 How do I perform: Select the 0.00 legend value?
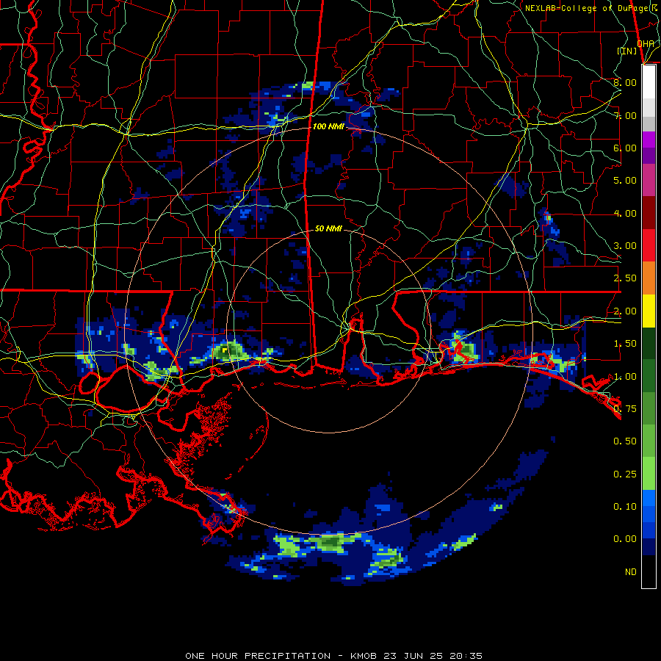tap(625, 539)
